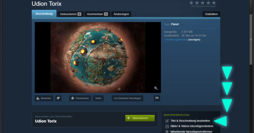Click the Dateigröße 0.357 MB value
254x133 pixels.
187,32
